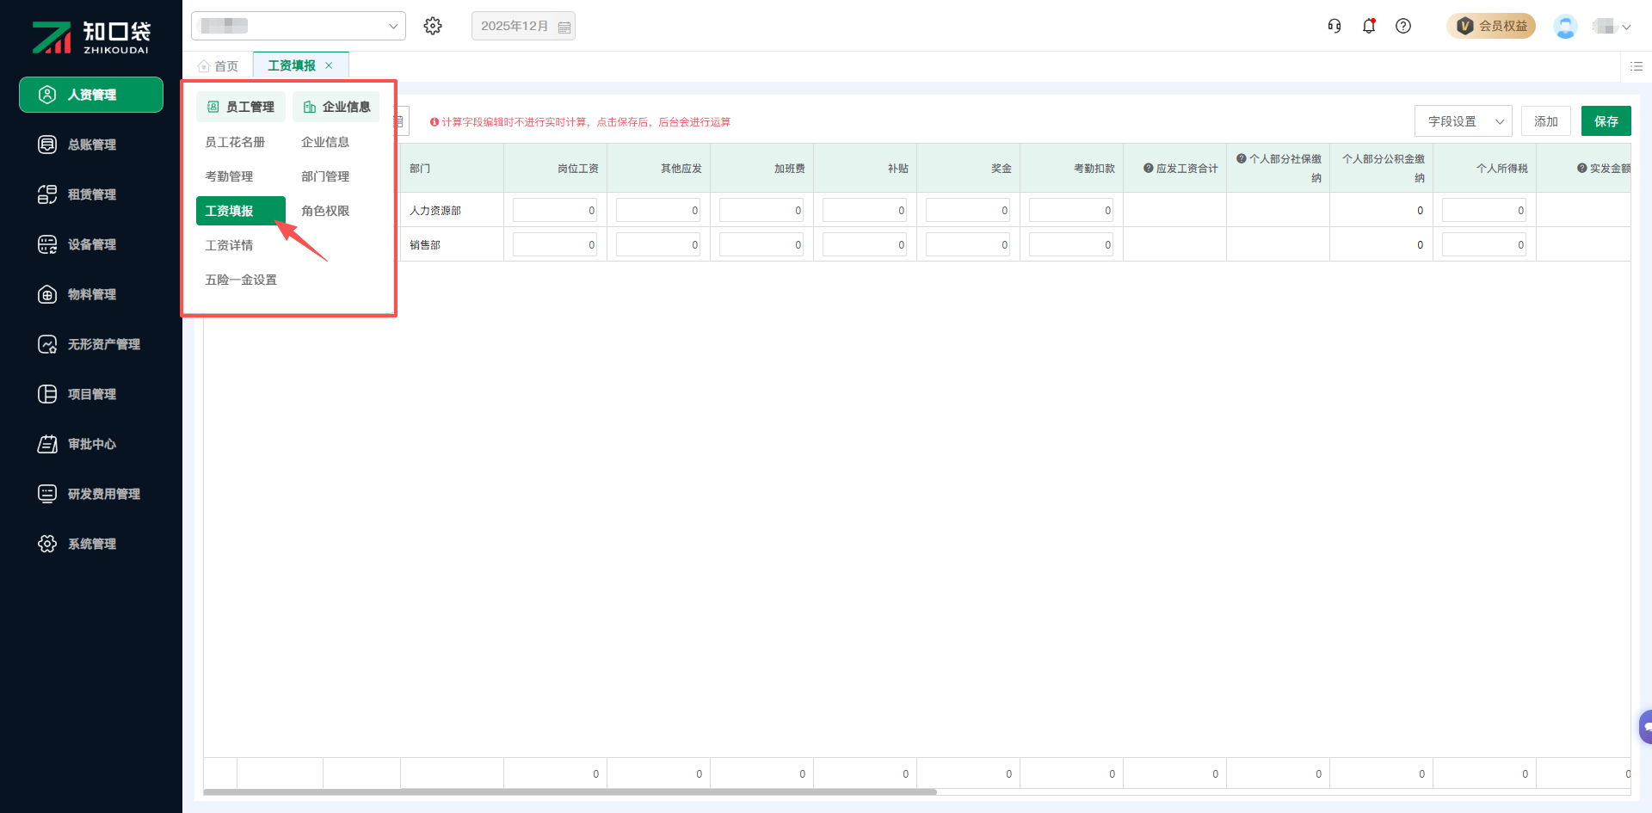The image size is (1652, 813).
Task: Click help icon beside 实发金额 header
Action: click(1581, 168)
